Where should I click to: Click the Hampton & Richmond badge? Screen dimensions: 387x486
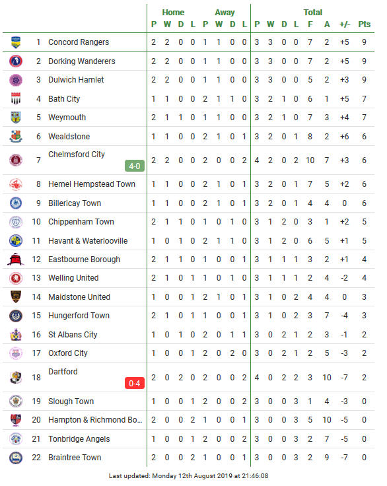click(x=16, y=420)
